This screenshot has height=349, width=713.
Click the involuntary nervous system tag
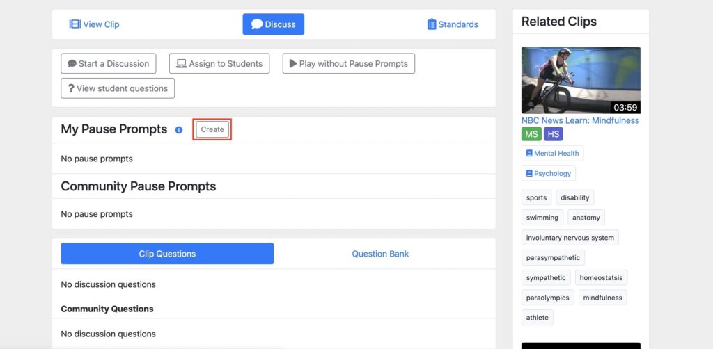[570, 238]
